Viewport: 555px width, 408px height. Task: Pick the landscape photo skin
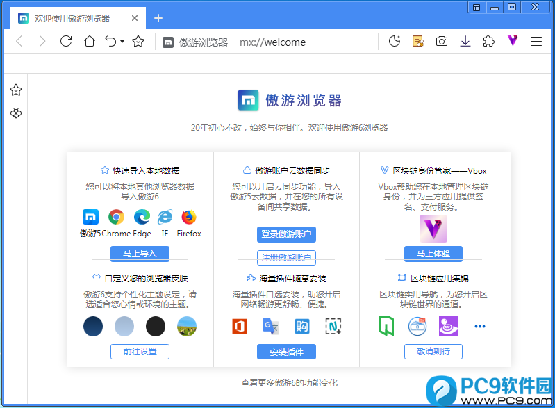click(187, 326)
